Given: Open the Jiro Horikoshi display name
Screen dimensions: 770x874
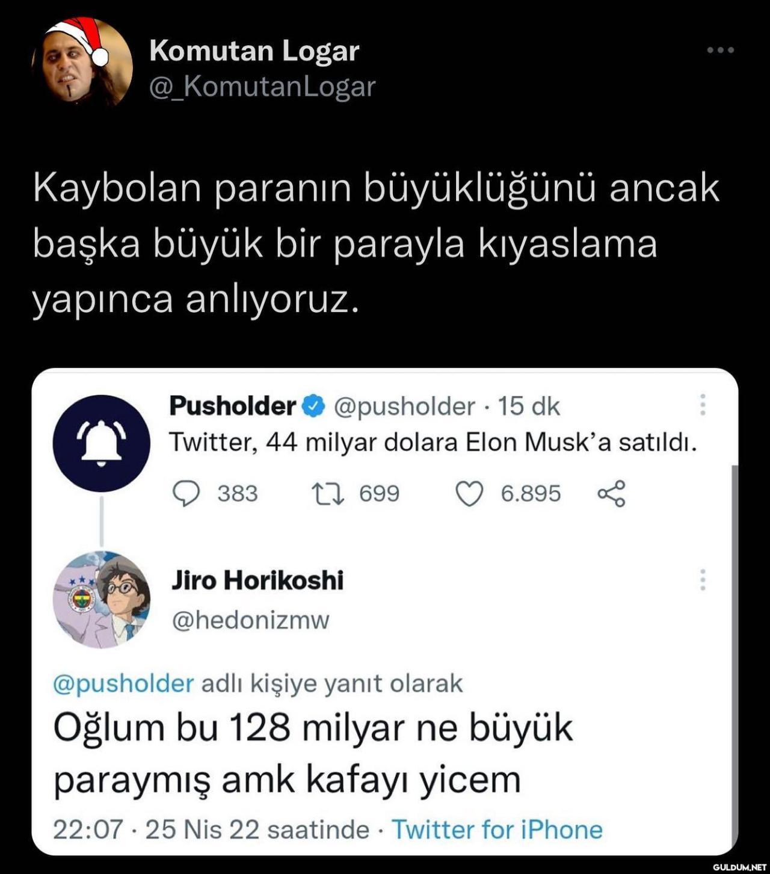Looking at the screenshot, I should (x=257, y=580).
